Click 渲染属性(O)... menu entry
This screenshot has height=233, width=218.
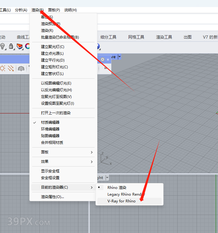[52, 197]
